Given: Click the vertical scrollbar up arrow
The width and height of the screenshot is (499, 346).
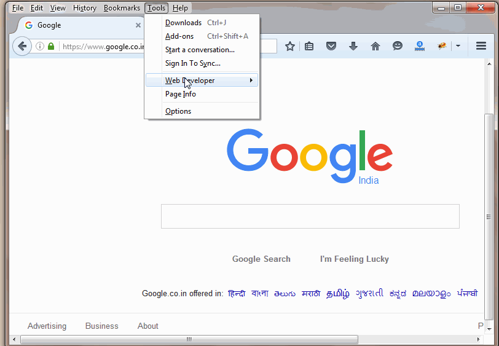Looking at the screenshot, I should tap(489, 64).
